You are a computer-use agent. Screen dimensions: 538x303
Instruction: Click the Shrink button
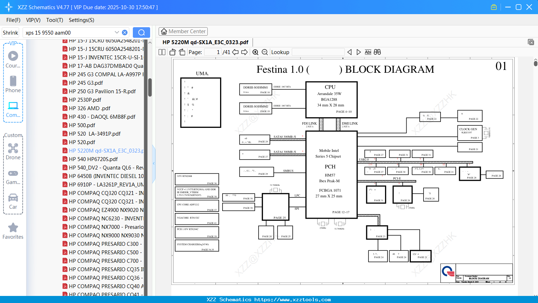11,32
